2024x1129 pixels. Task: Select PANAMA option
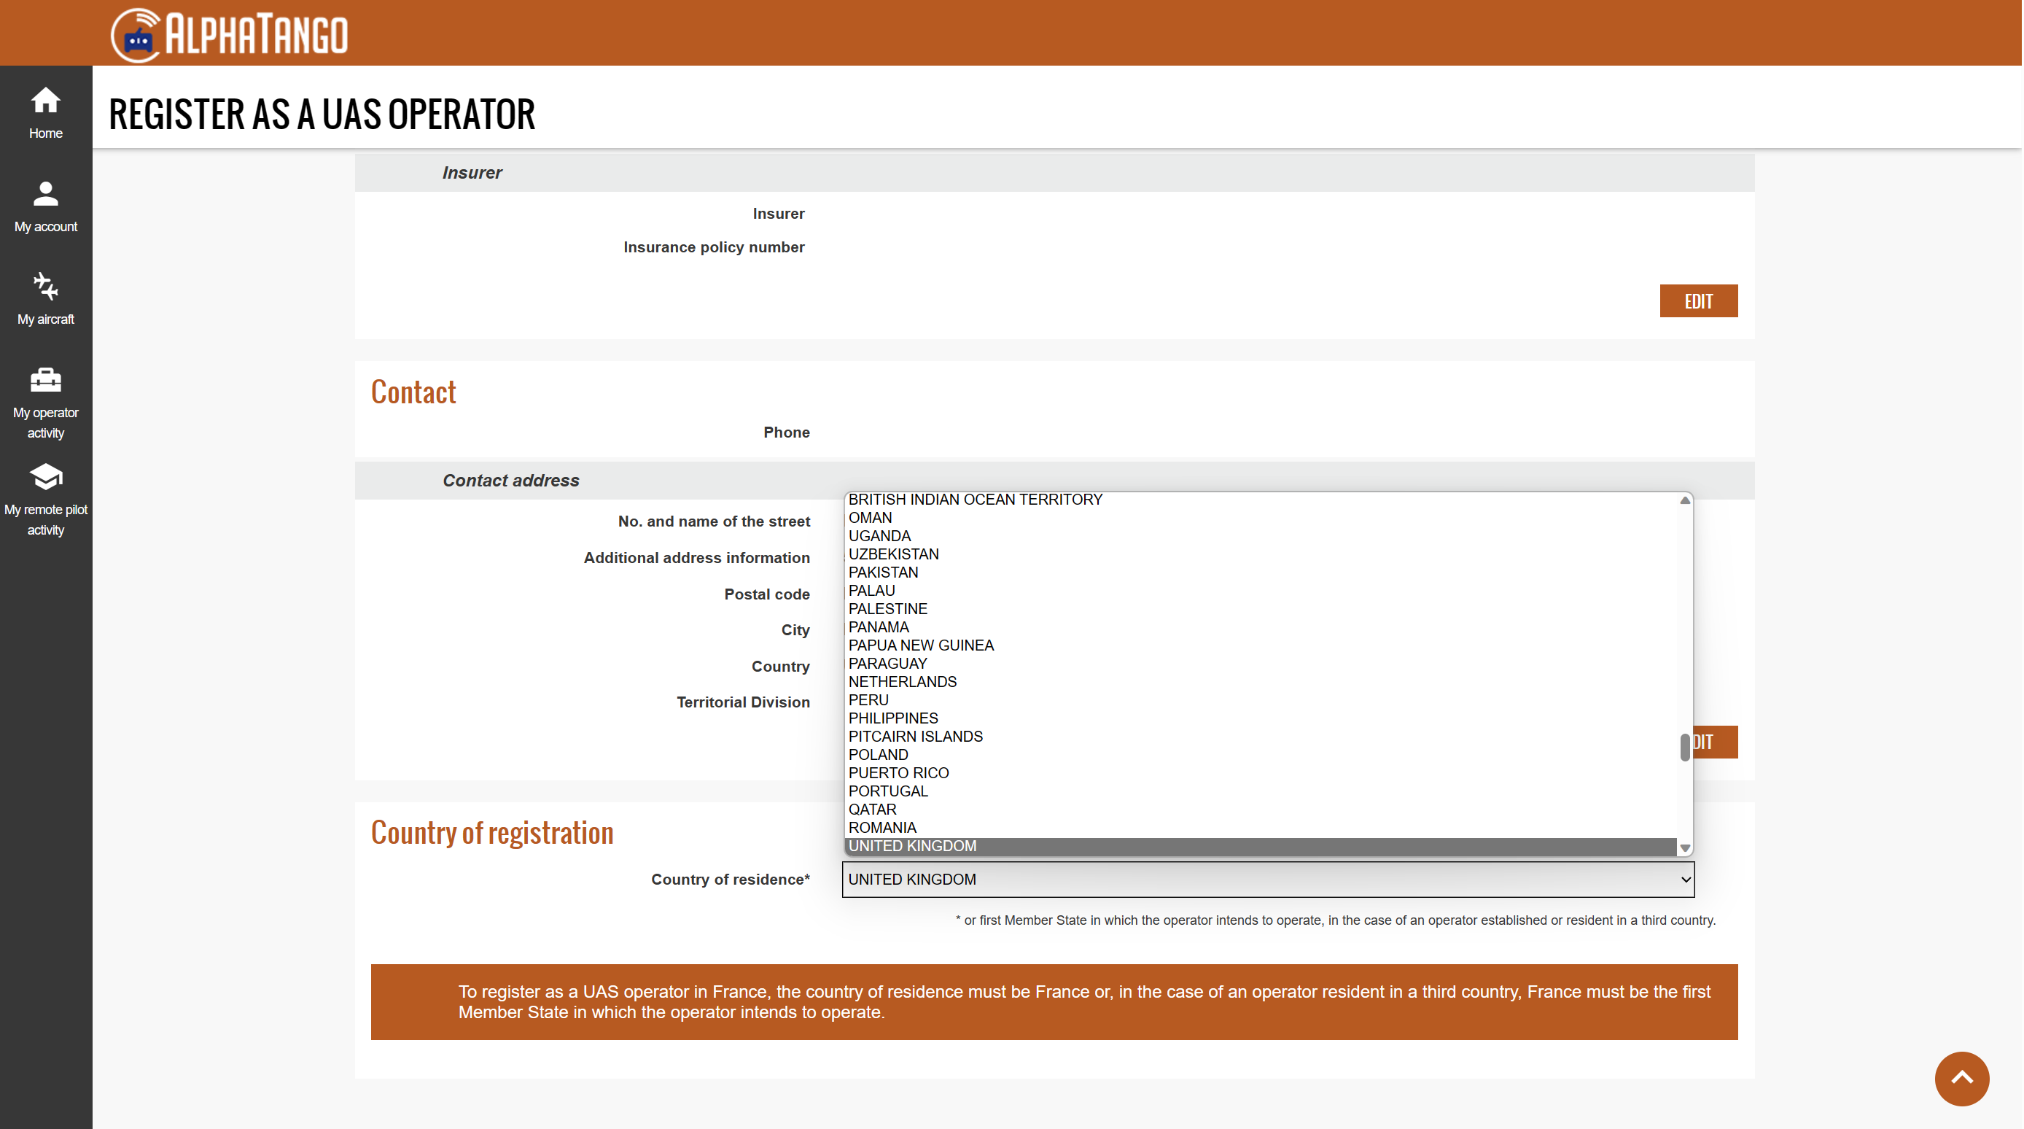pyautogui.click(x=1261, y=627)
